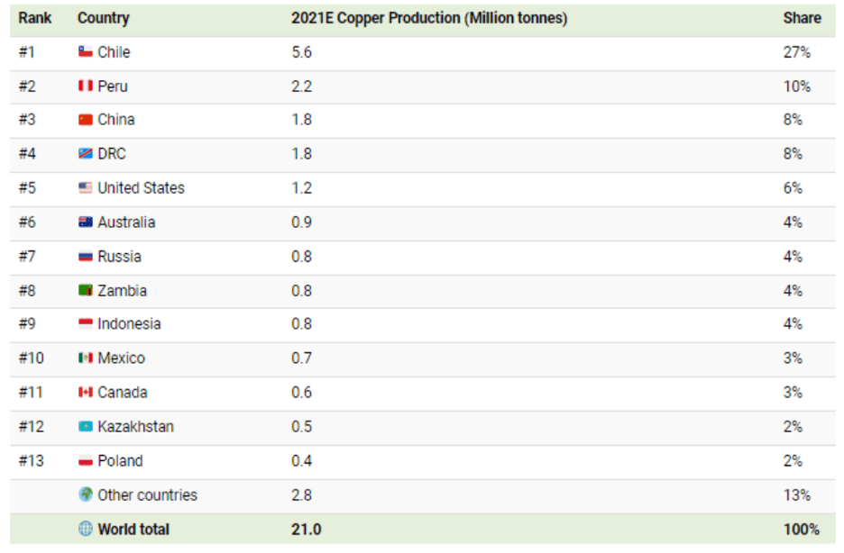The width and height of the screenshot is (844, 553).
Task: Select the Other countries globe icon
Action: point(86,494)
